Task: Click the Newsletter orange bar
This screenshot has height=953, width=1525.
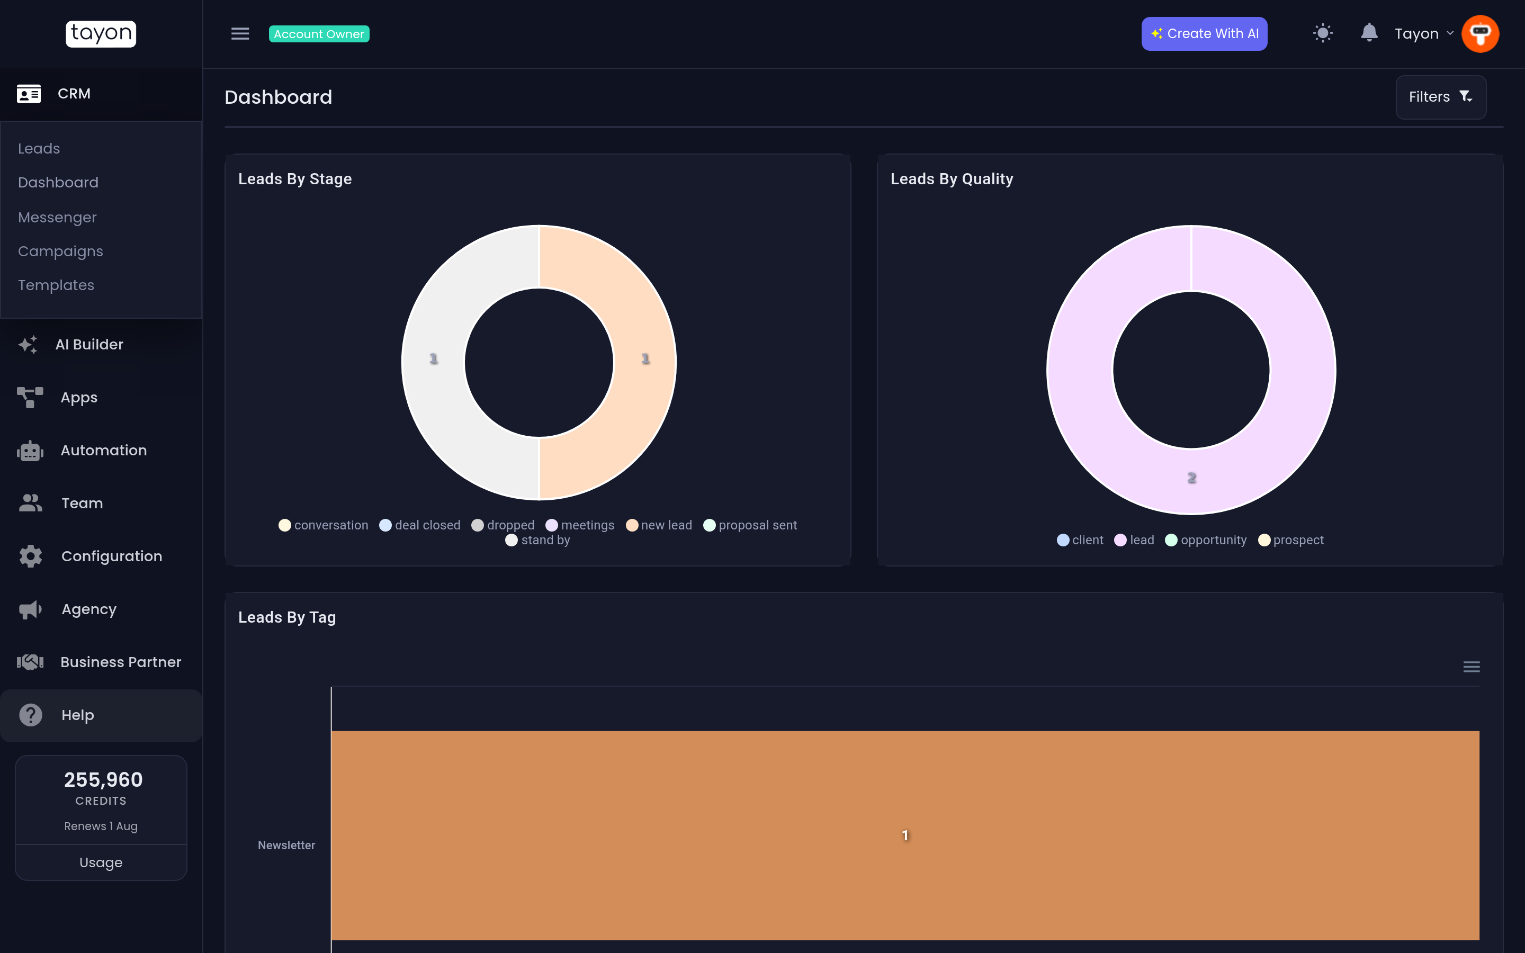Action: point(905,835)
